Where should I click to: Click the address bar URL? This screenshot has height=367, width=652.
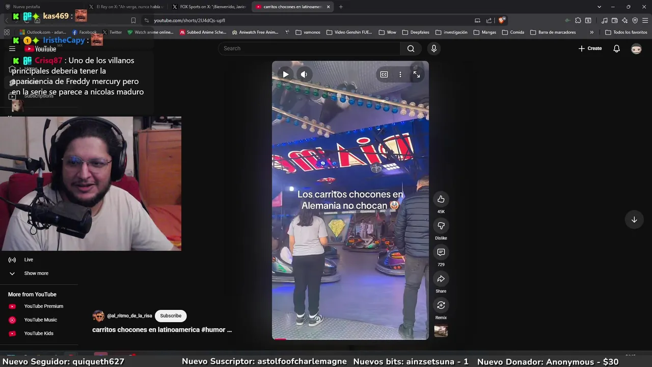tap(189, 20)
